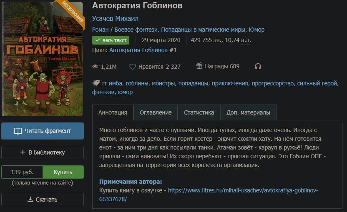Click the download icon in Скачать

pyautogui.click(x=30, y=200)
